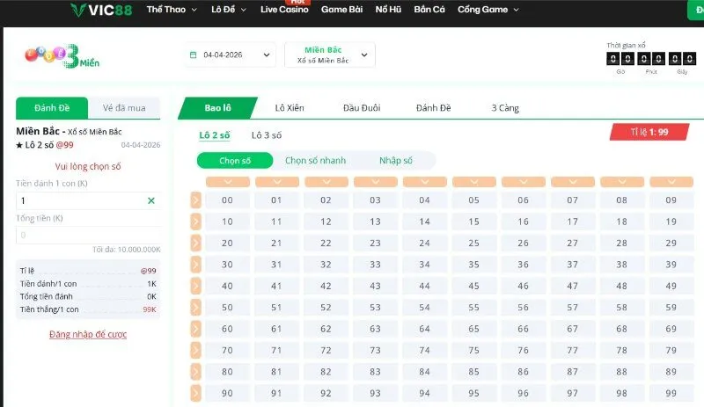The width and height of the screenshot is (704, 407).
Task: Open the VIC88 logo home page
Action: (101, 10)
